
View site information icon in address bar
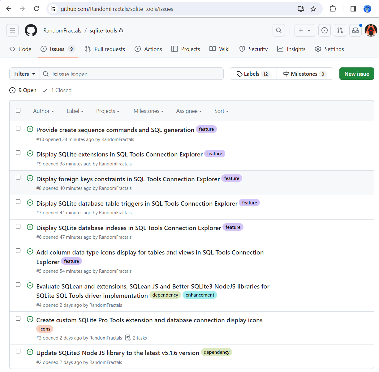pos(53,9)
